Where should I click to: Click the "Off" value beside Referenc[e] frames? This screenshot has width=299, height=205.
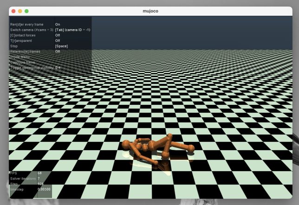pyautogui.click(x=58, y=51)
